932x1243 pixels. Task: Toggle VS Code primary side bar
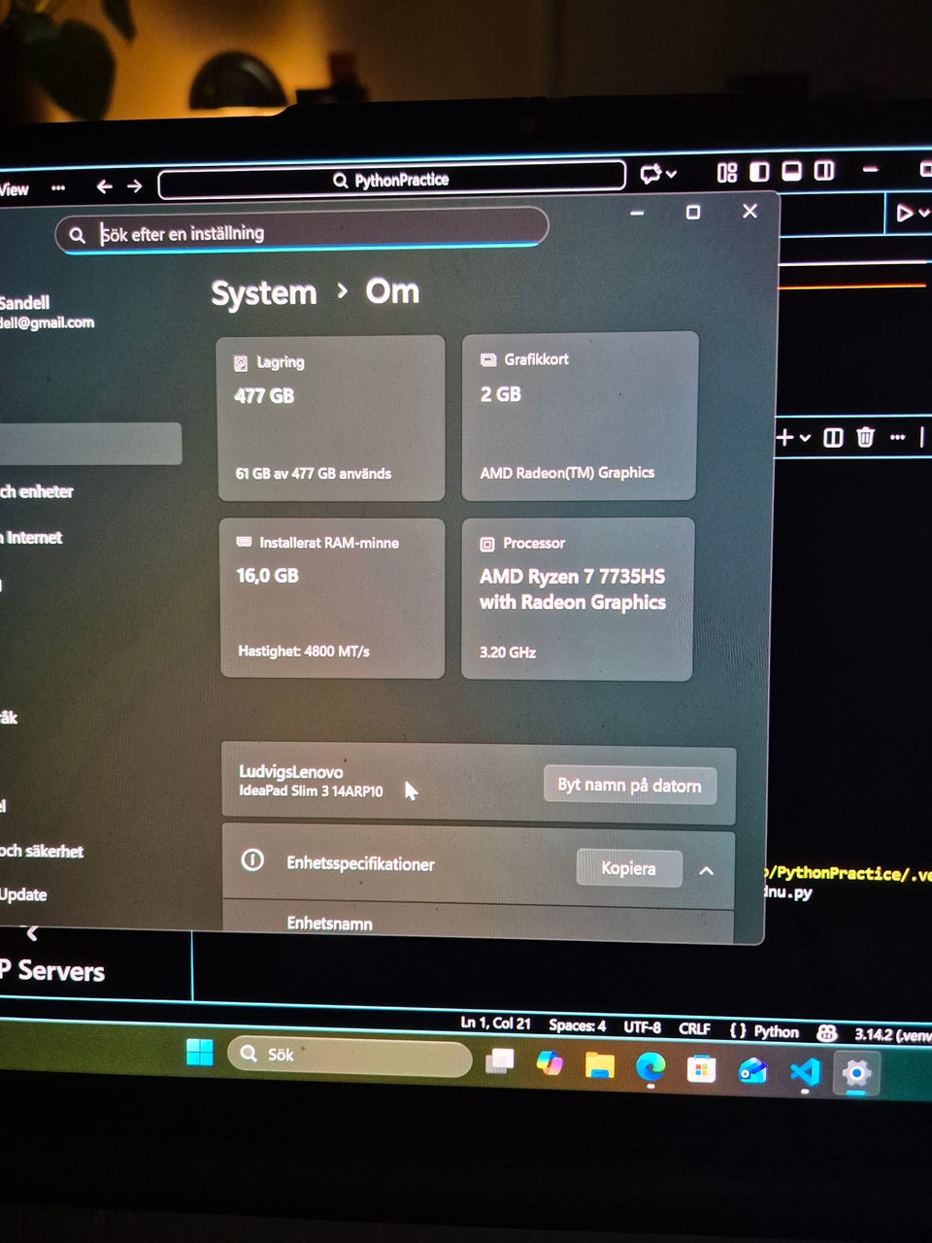759,172
